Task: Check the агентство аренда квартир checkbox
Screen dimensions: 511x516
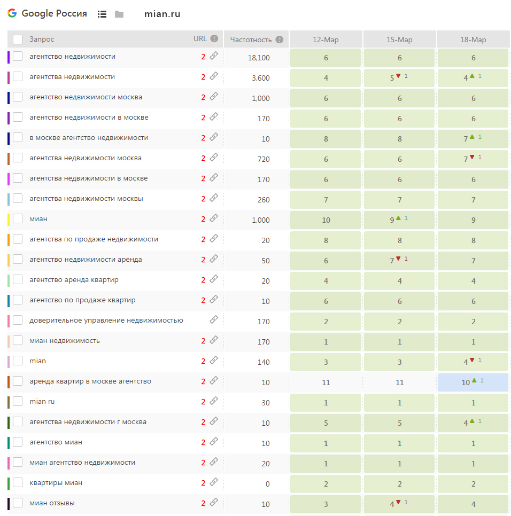Action: (x=18, y=280)
